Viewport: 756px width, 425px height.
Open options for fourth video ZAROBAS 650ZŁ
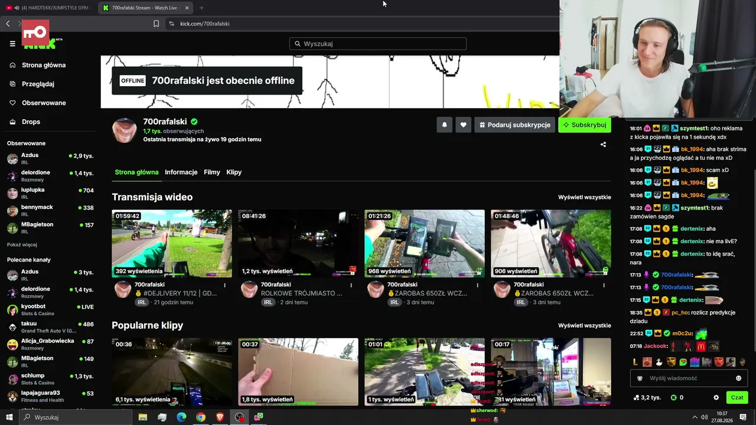604,285
